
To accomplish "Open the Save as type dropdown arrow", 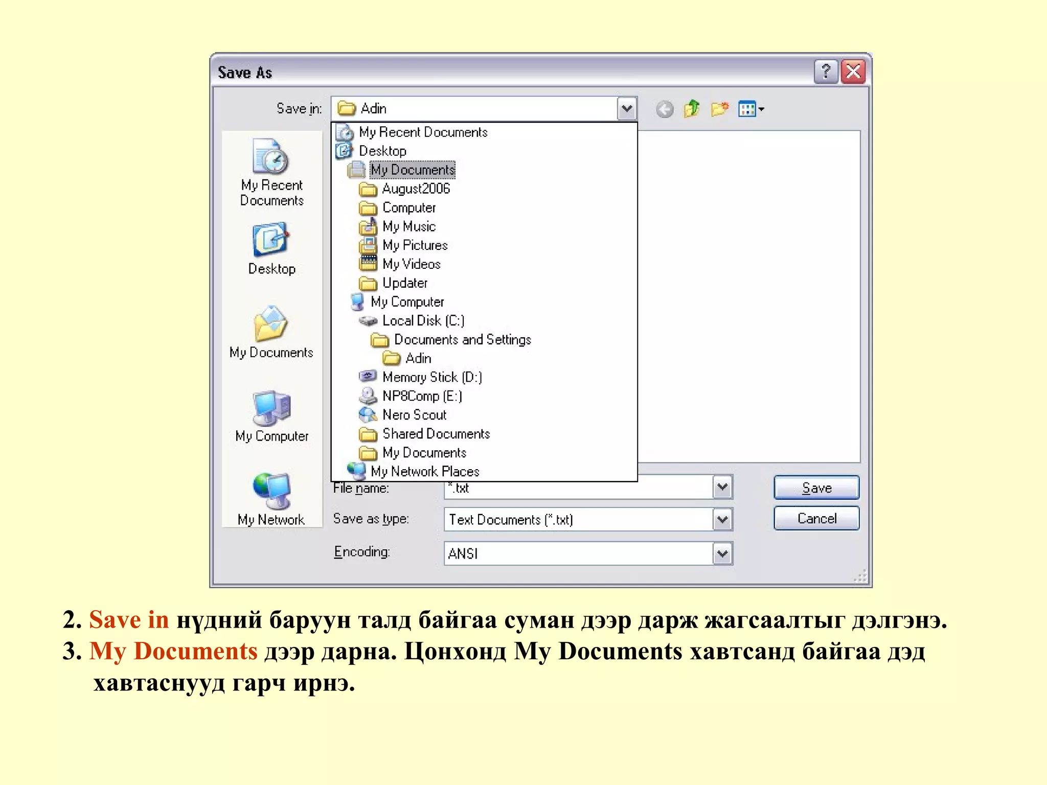I will coord(722,520).
